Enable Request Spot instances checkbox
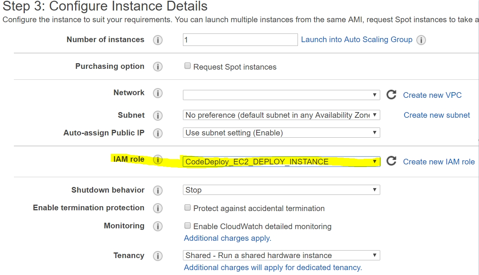 [187, 66]
